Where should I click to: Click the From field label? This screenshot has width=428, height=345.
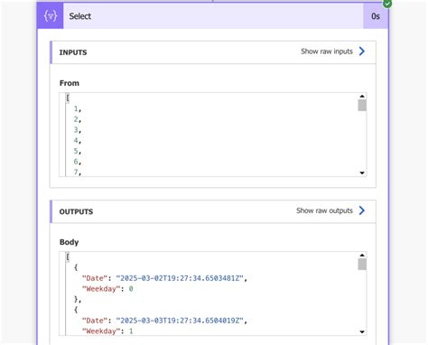point(70,83)
